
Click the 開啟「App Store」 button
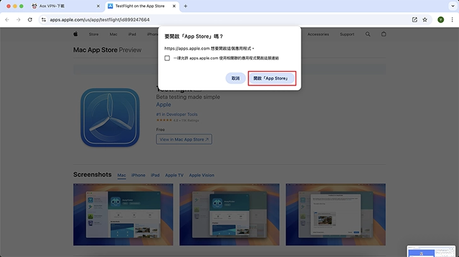coord(271,79)
